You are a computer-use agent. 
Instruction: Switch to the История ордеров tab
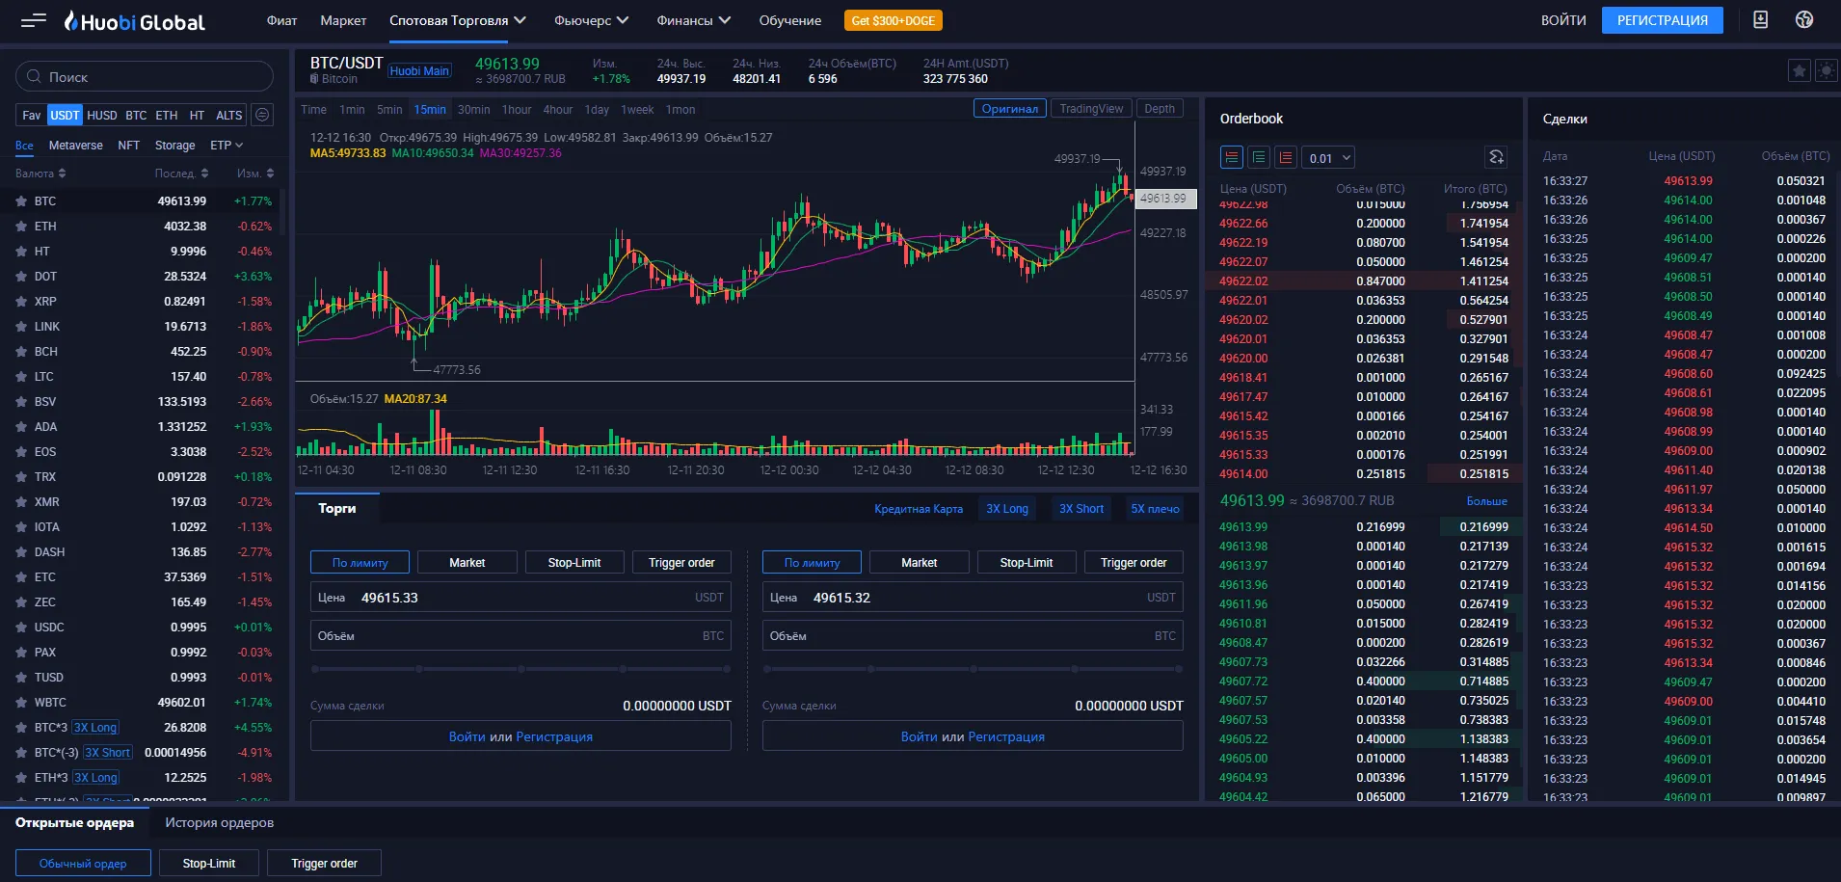pos(218,822)
